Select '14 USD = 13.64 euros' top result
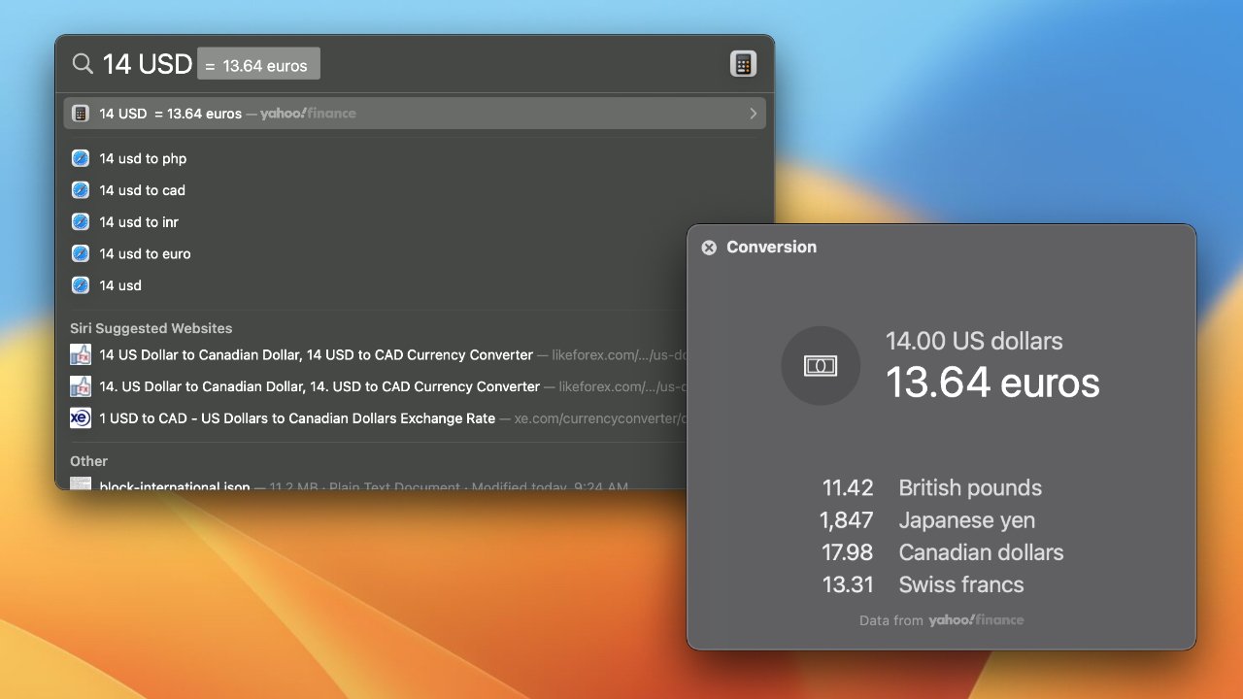The height and width of the screenshot is (699, 1243). 415,114
